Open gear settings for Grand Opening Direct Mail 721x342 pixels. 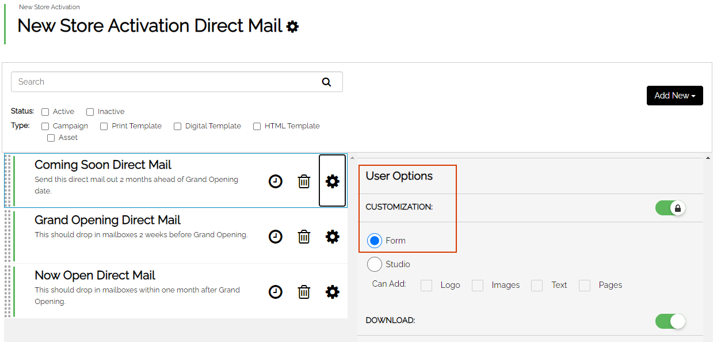pos(333,237)
